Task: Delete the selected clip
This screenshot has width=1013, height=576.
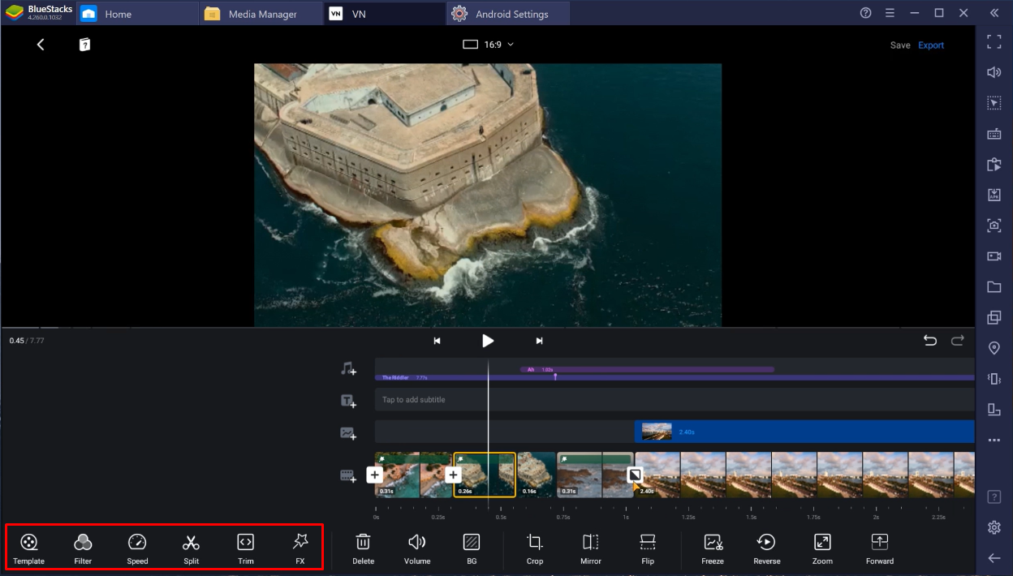Action: 364,548
